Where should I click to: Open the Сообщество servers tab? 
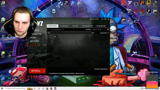click(101, 26)
